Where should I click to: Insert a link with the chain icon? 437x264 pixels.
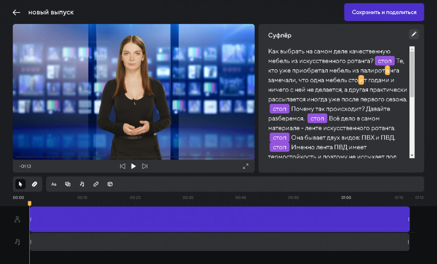pyautogui.click(x=96, y=184)
